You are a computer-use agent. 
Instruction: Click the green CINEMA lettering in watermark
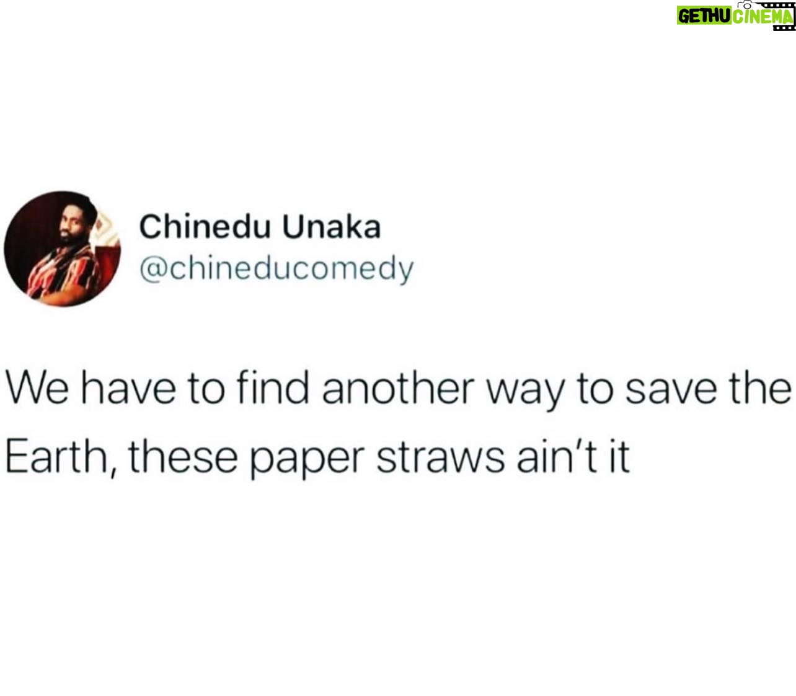[x=762, y=16]
